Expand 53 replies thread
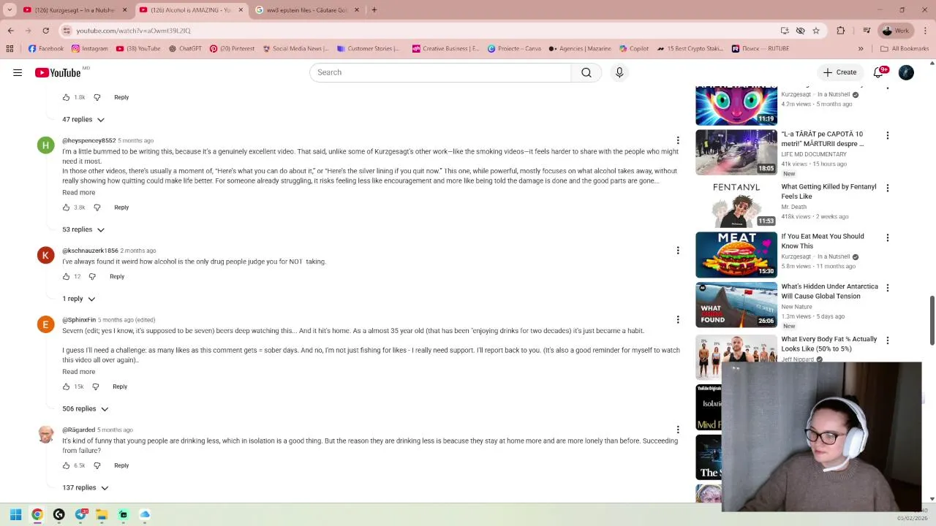 point(83,229)
